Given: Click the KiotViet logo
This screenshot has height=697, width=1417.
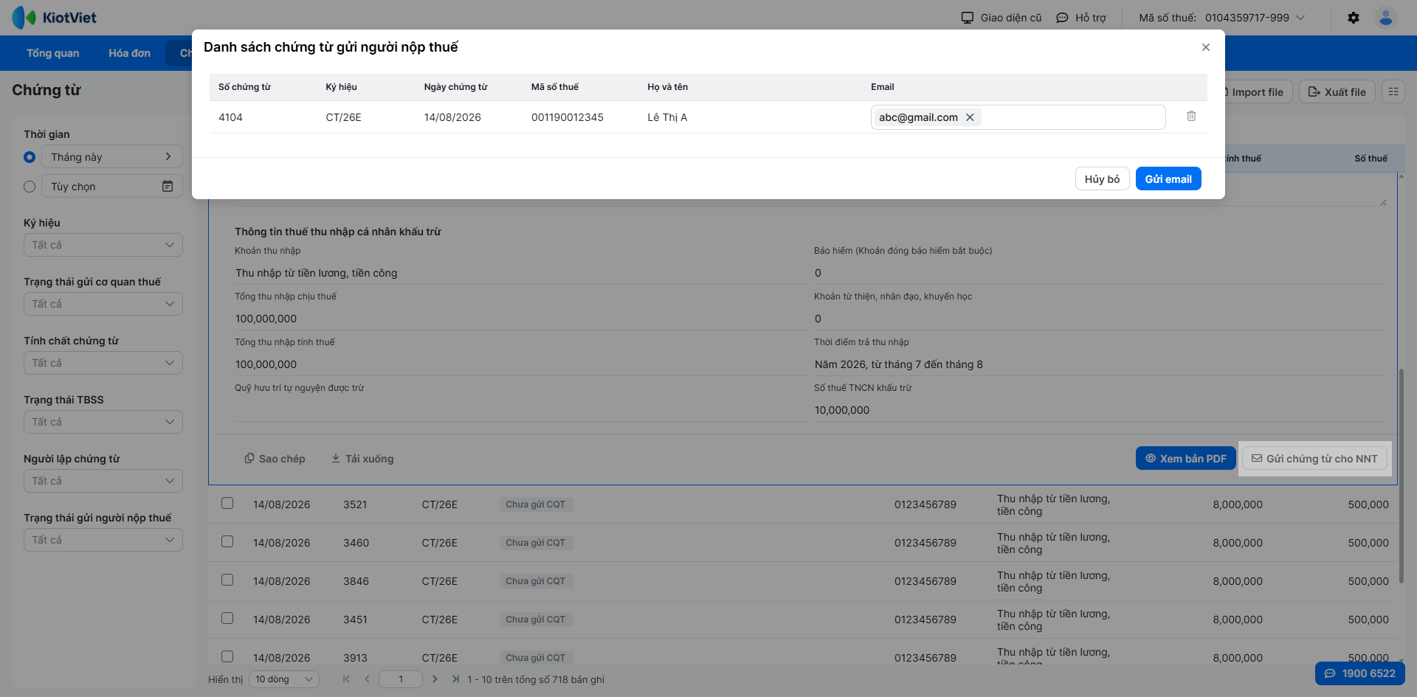Looking at the screenshot, I should click(54, 18).
